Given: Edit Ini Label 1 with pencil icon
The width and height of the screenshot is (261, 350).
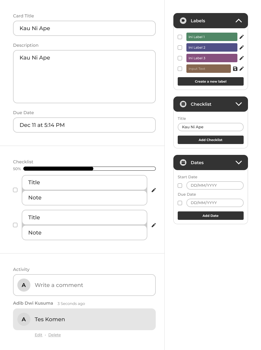Looking at the screenshot, I should coord(241,37).
